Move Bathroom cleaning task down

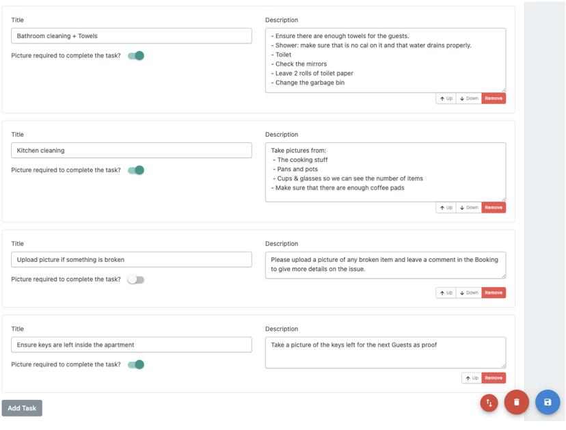click(469, 98)
